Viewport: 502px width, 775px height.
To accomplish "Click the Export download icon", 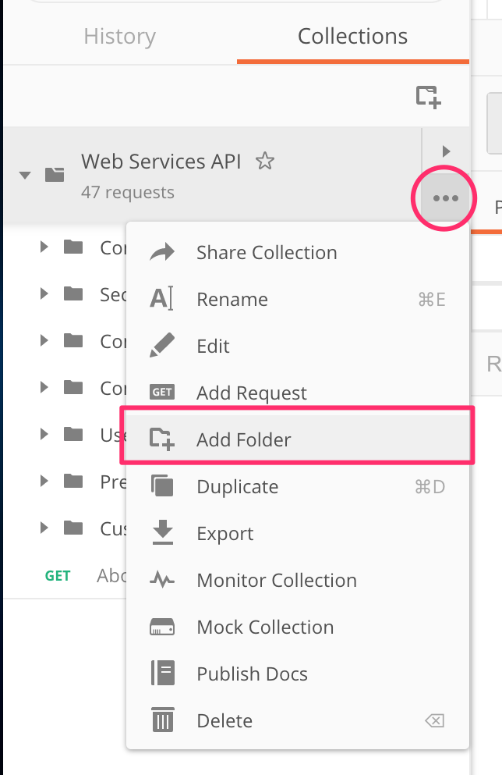I will click(x=162, y=533).
